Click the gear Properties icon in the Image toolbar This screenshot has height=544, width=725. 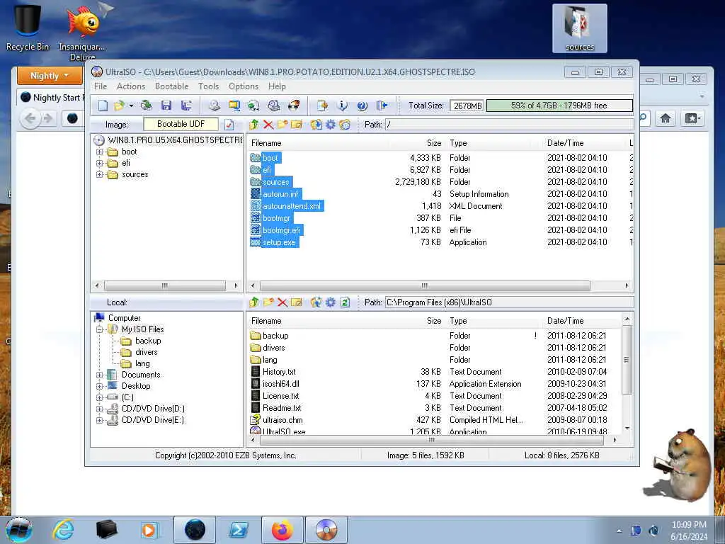pos(331,125)
